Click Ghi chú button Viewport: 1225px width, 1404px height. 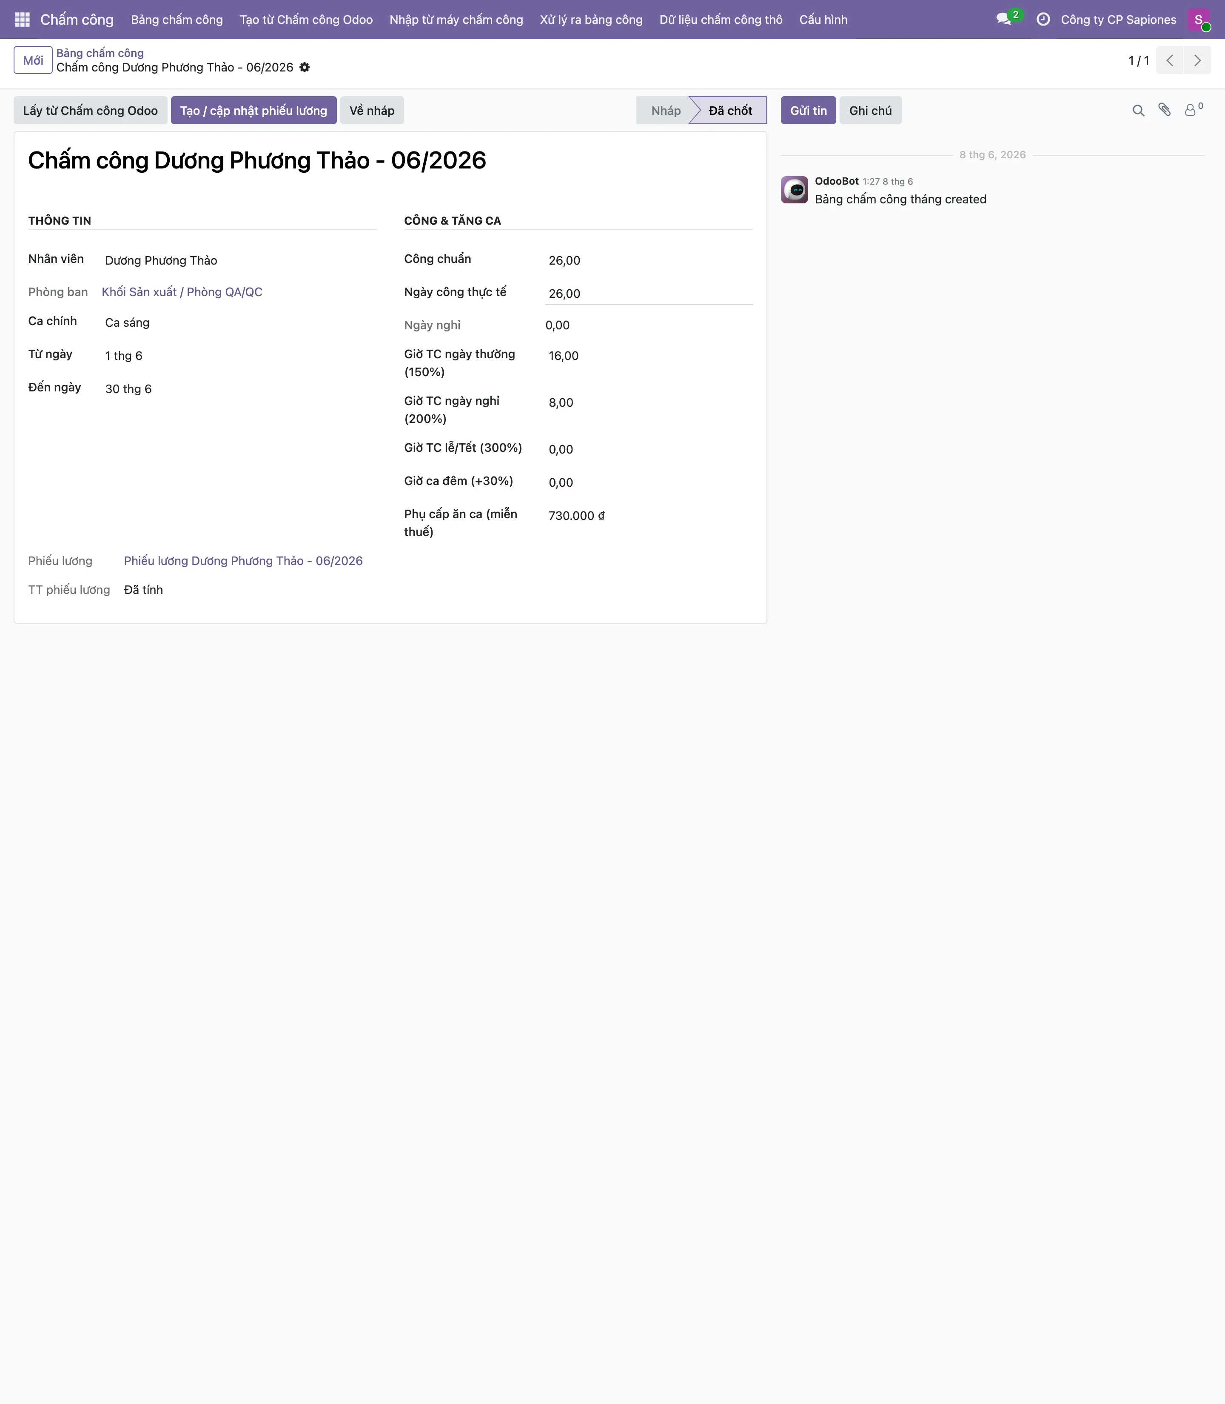(870, 110)
